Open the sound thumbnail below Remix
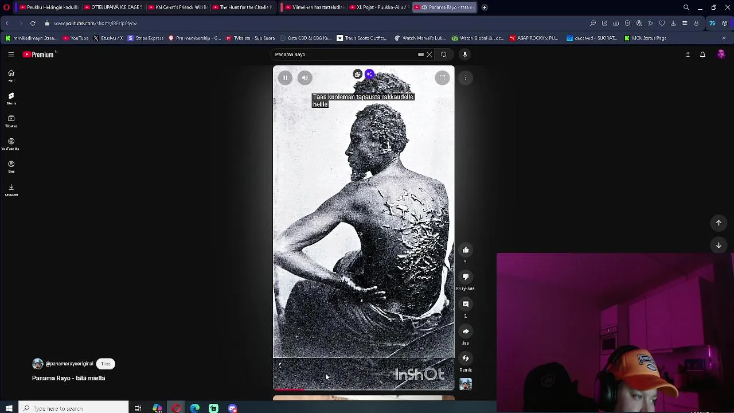The height and width of the screenshot is (413, 734). pyautogui.click(x=466, y=384)
